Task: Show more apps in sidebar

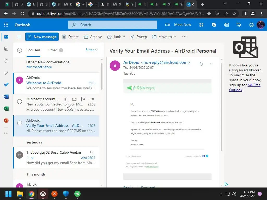Action: click(6, 133)
